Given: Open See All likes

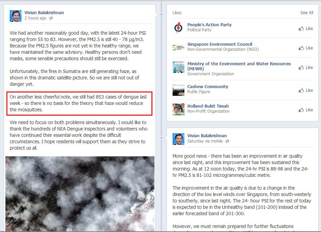Looking at the screenshot, I should coord(307,13).
